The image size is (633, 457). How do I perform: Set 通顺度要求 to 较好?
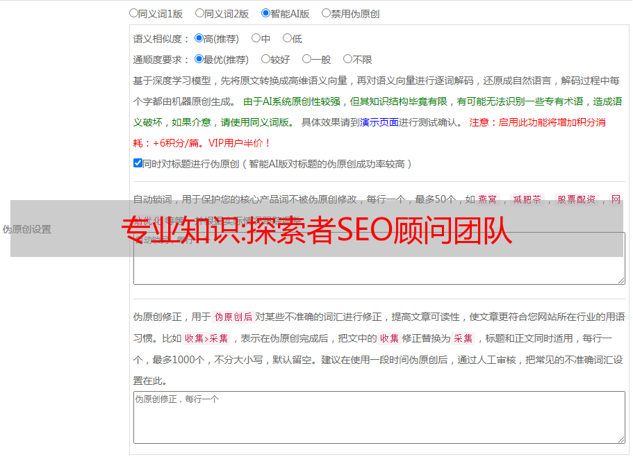(x=265, y=59)
